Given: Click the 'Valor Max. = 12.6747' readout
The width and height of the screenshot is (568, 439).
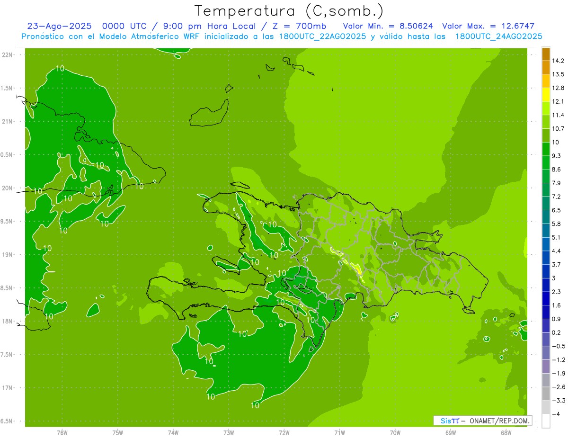Looking at the screenshot, I should click(x=488, y=26).
